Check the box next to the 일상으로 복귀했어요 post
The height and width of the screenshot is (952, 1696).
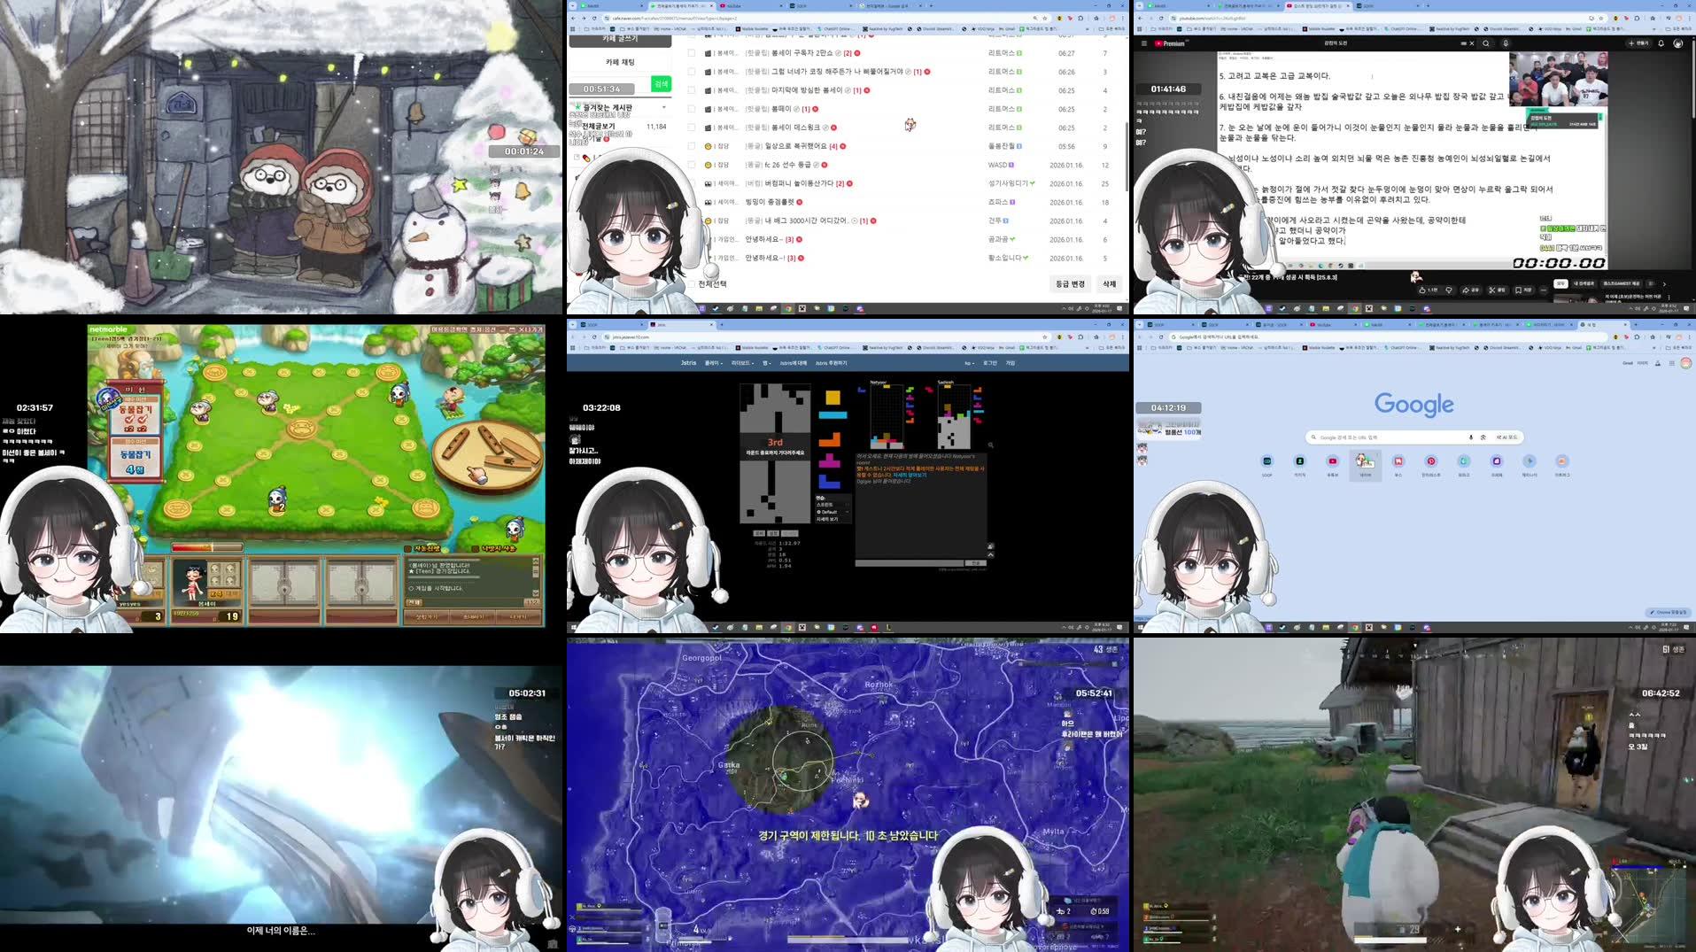tap(691, 146)
